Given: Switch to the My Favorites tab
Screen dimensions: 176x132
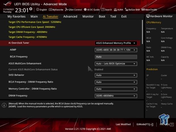Looking at the screenshot, I should pos(16,16).
